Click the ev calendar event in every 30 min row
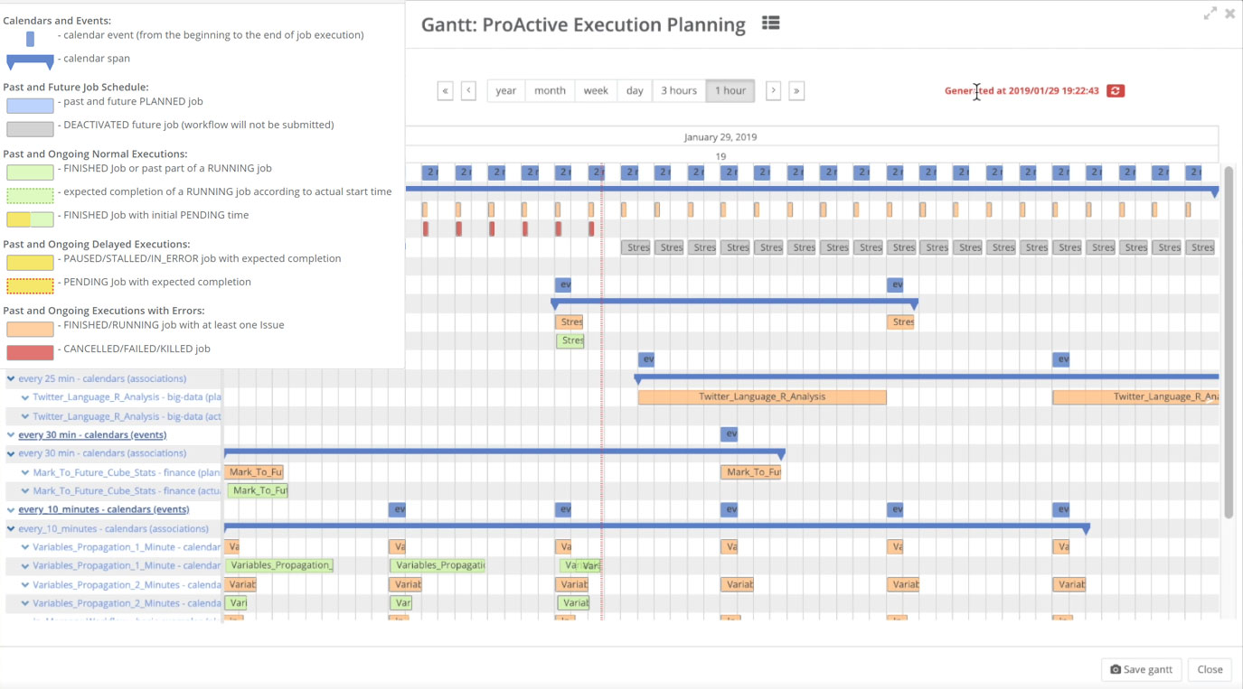This screenshot has width=1243, height=689. pos(730,434)
